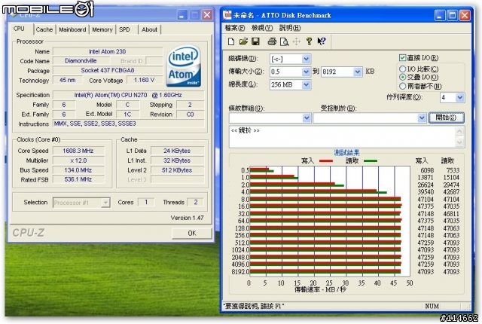Viewport: 482px width, 324px height.
Task: Click the MMX, SSE instructions field
Action: (x=128, y=124)
